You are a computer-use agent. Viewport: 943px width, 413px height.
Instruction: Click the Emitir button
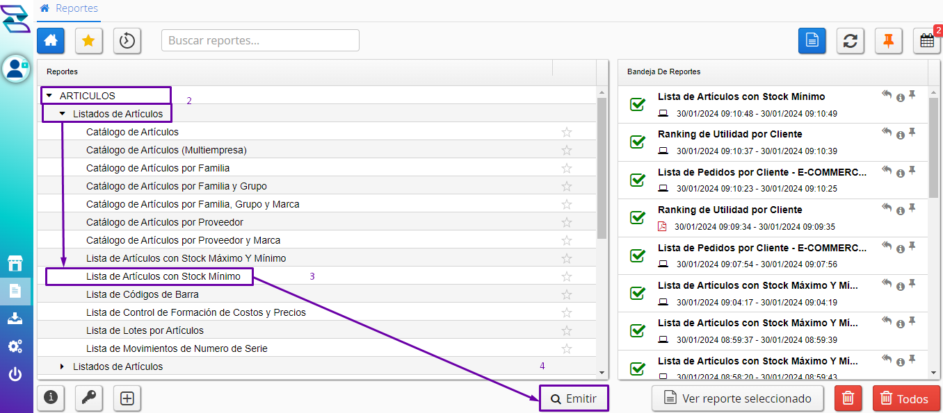[574, 398]
